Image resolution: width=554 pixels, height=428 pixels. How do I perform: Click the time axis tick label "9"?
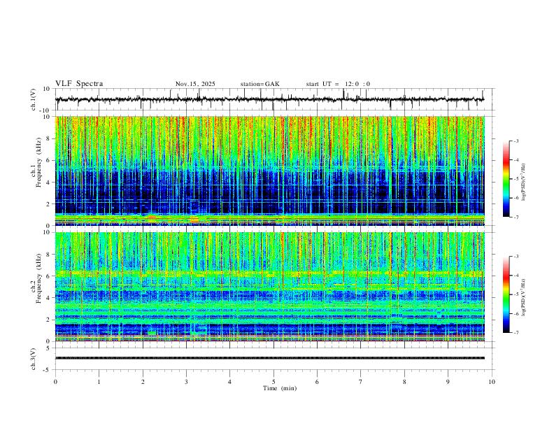pos(448,382)
